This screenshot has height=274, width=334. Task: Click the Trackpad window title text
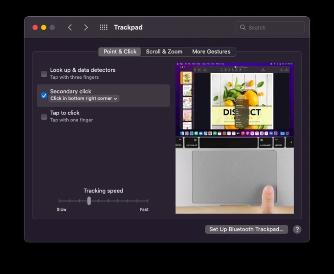(128, 27)
